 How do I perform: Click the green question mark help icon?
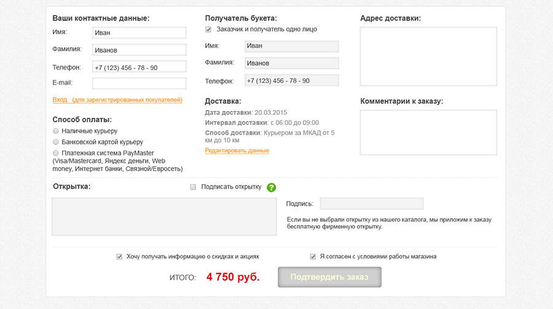[x=272, y=187]
